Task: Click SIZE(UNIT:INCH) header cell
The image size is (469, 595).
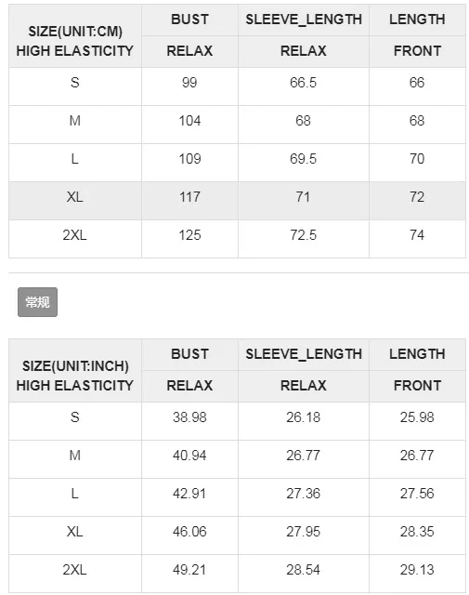Action: (x=75, y=371)
